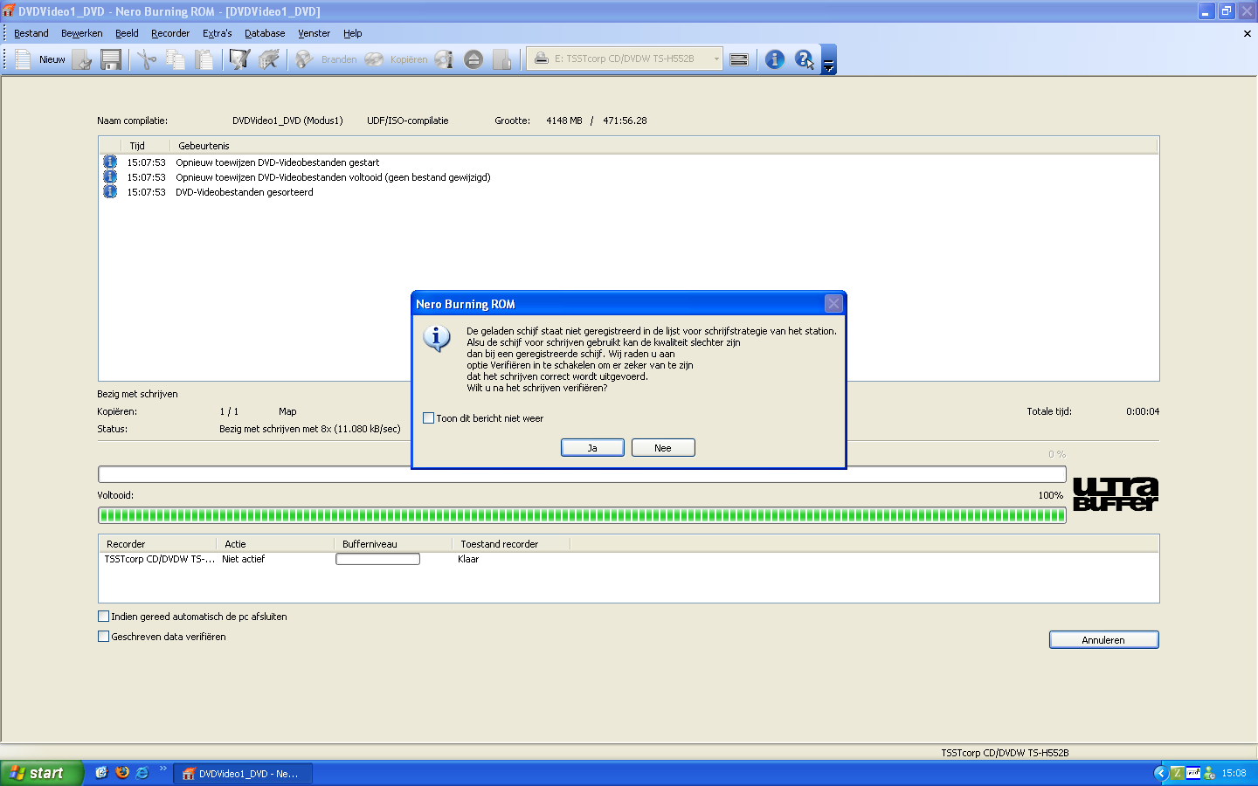Open the Bestand menu
This screenshot has width=1258, height=786.
click(31, 33)
